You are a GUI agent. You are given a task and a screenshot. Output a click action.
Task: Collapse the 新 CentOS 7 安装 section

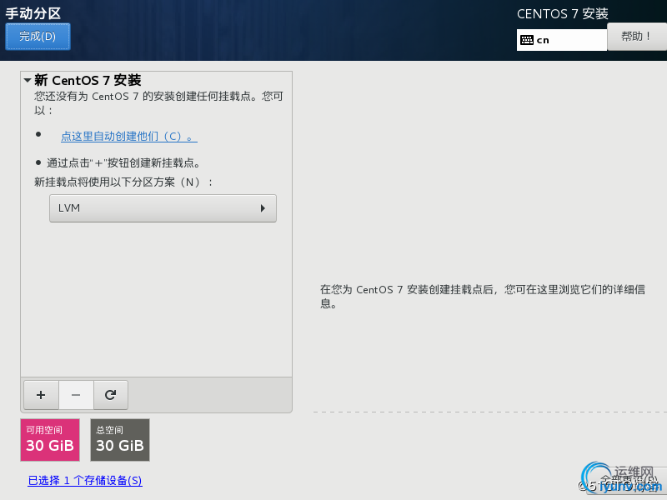pos(28,80)
